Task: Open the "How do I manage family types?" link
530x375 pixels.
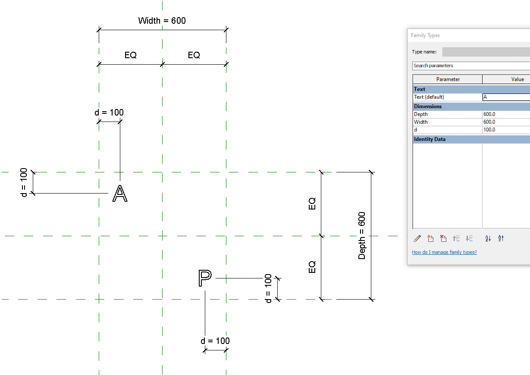Action: point(444,252)
